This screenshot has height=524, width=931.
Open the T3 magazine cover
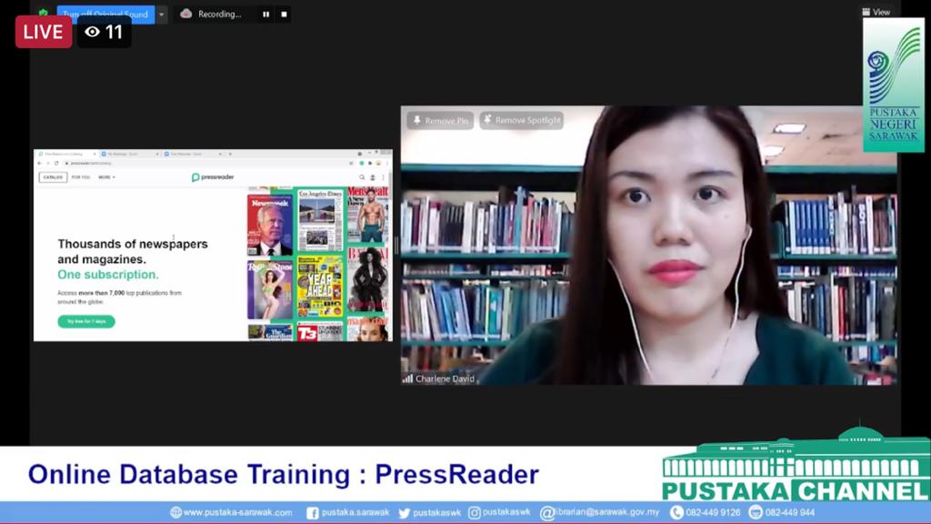click(x=321, y=332)
